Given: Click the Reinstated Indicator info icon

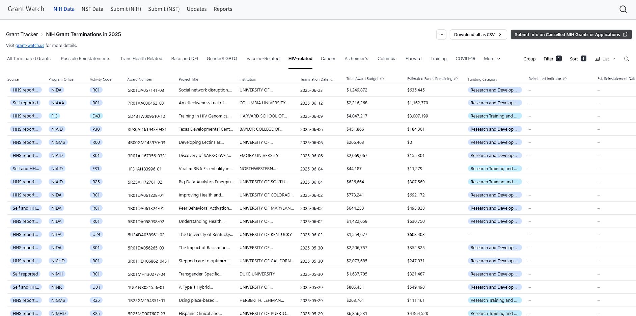Looking at the screenshot, I should click(565, 79).
